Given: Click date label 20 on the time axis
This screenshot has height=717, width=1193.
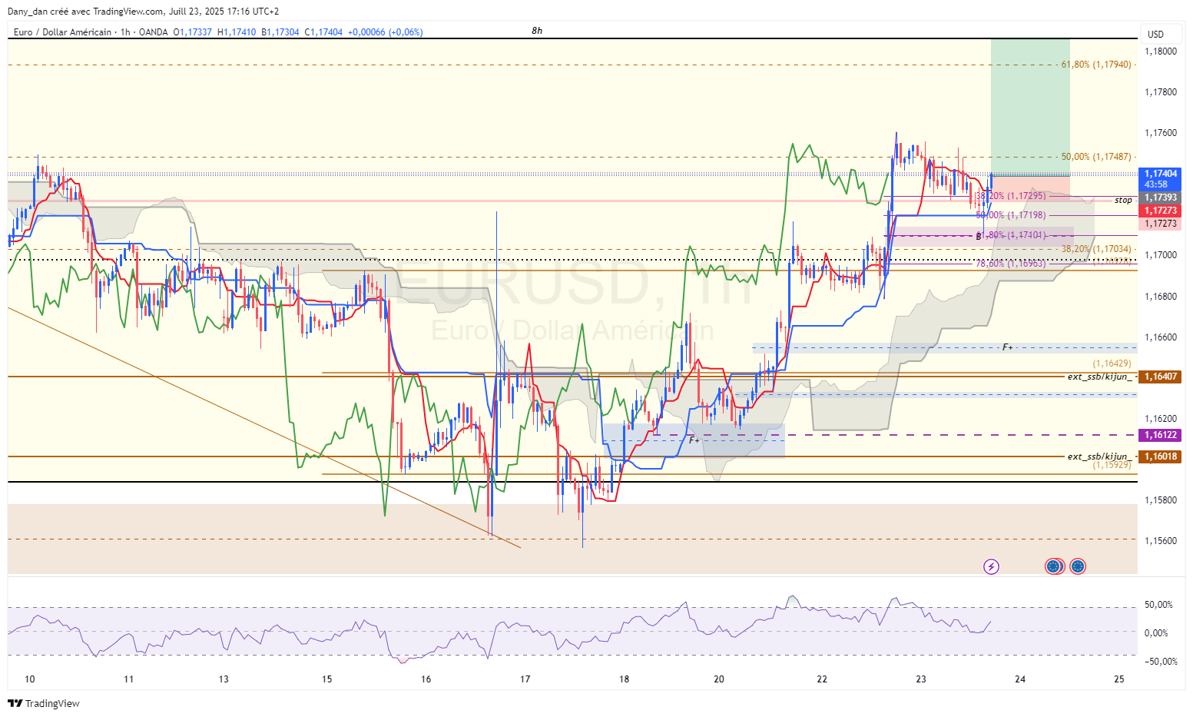Looking at the screenshot, I should point(719,679).
